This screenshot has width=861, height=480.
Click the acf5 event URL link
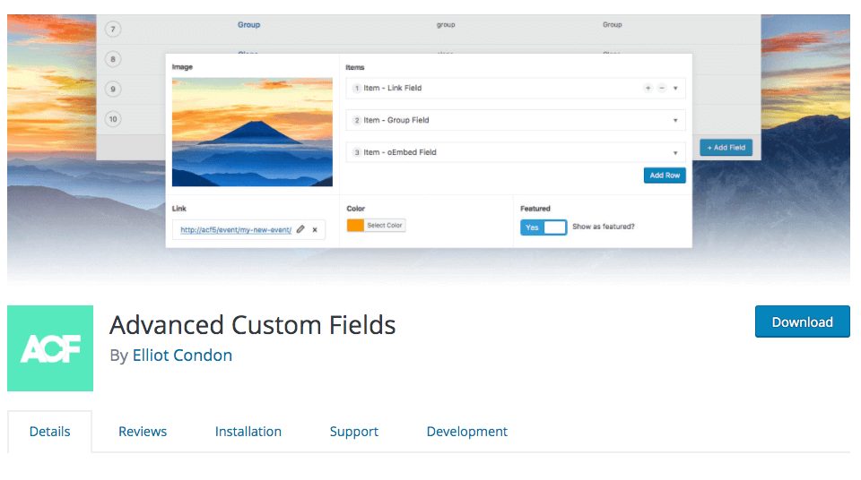click(x=236, y=230)
